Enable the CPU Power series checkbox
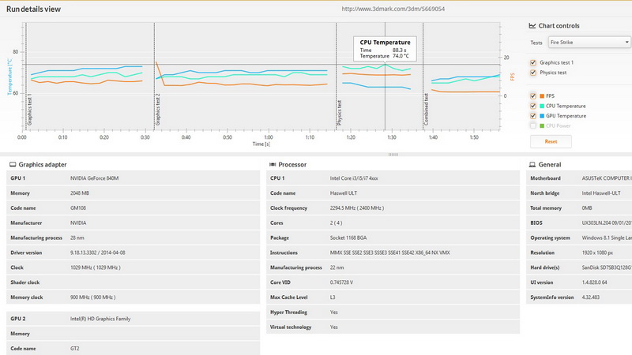 (x=532, y=126)
